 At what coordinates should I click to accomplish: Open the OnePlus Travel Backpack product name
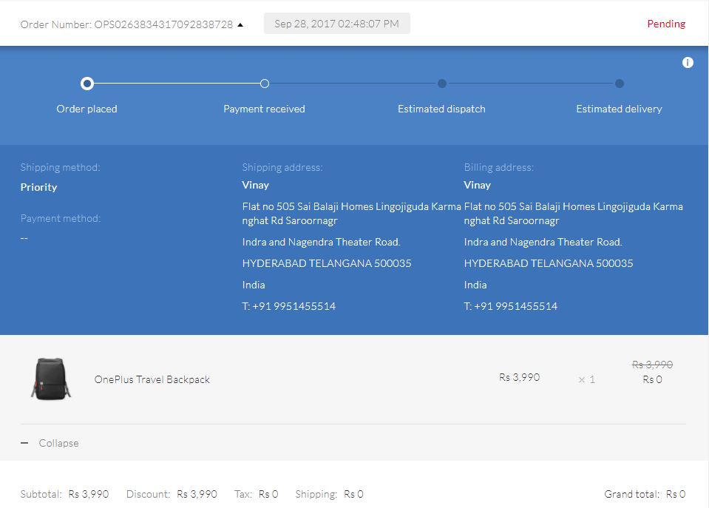pos(152,379)
